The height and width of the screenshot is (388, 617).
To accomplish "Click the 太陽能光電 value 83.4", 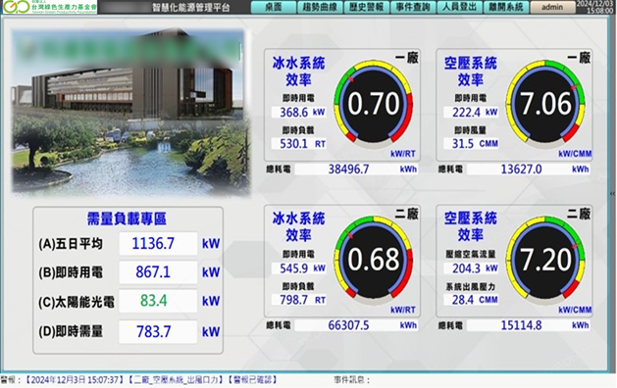I will pyautogui.click(x=158, y=301).
